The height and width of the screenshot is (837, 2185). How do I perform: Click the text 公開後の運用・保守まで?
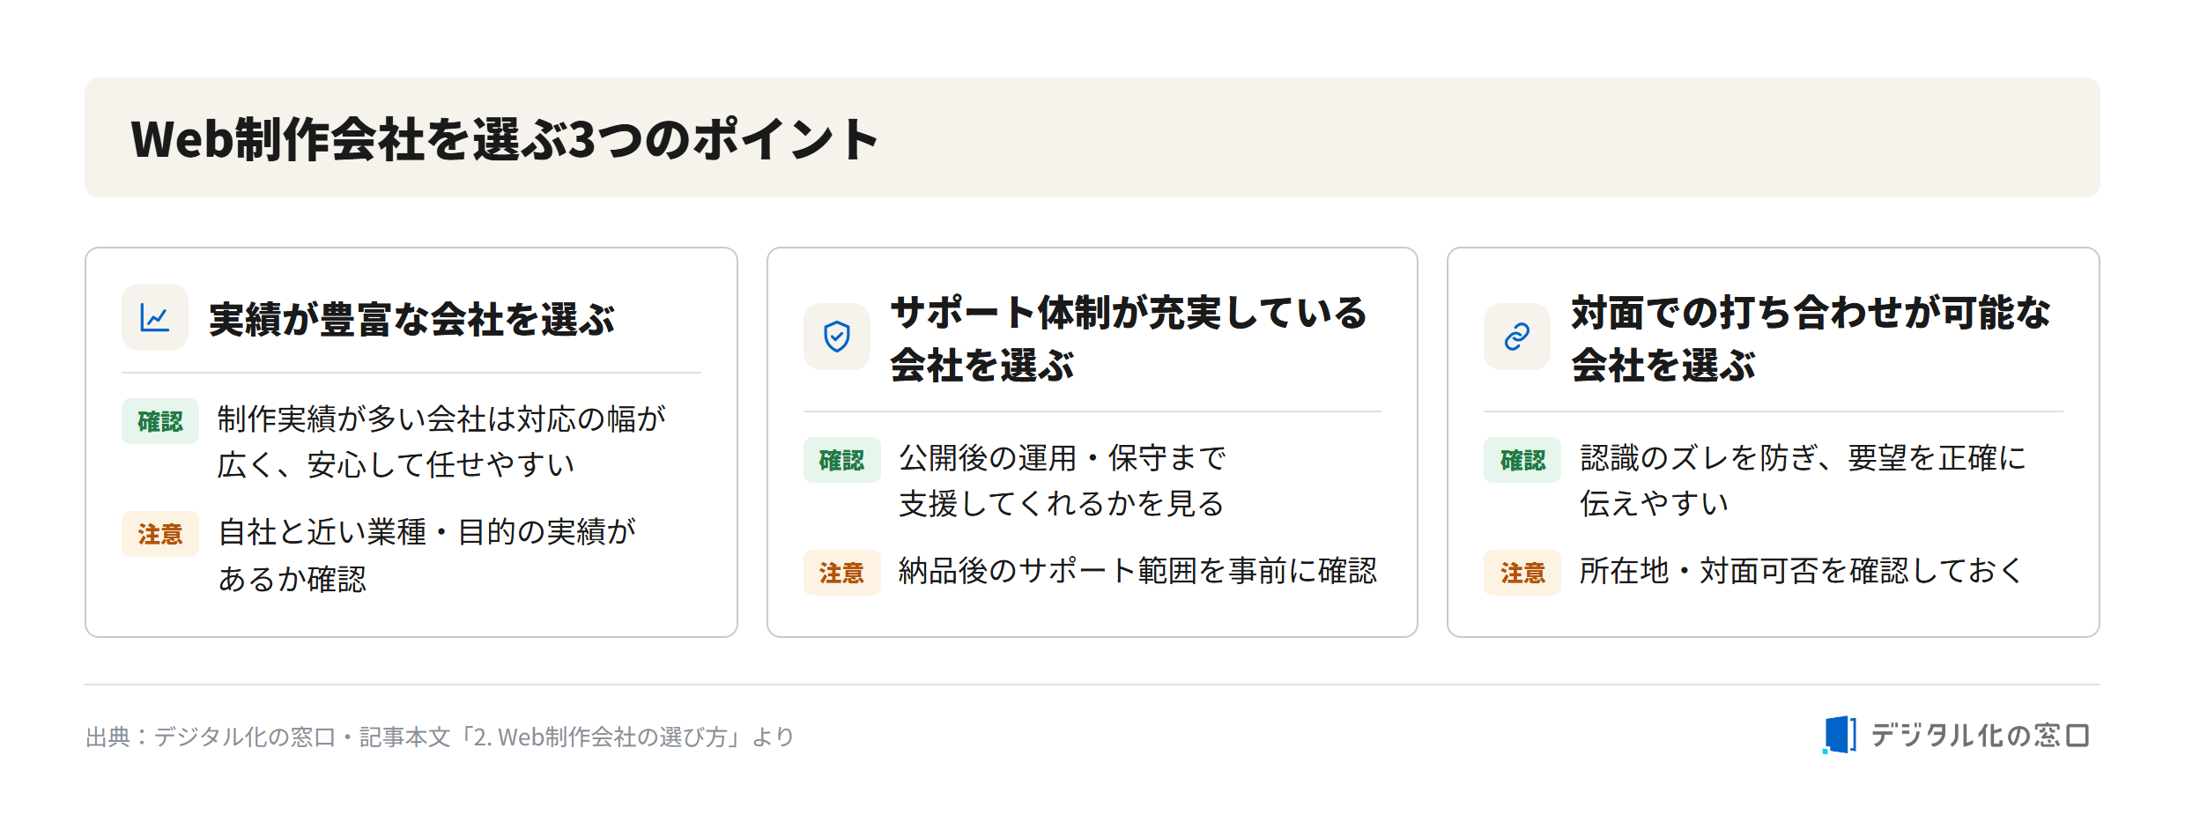pyautogui.click(x=1063, y=458)
